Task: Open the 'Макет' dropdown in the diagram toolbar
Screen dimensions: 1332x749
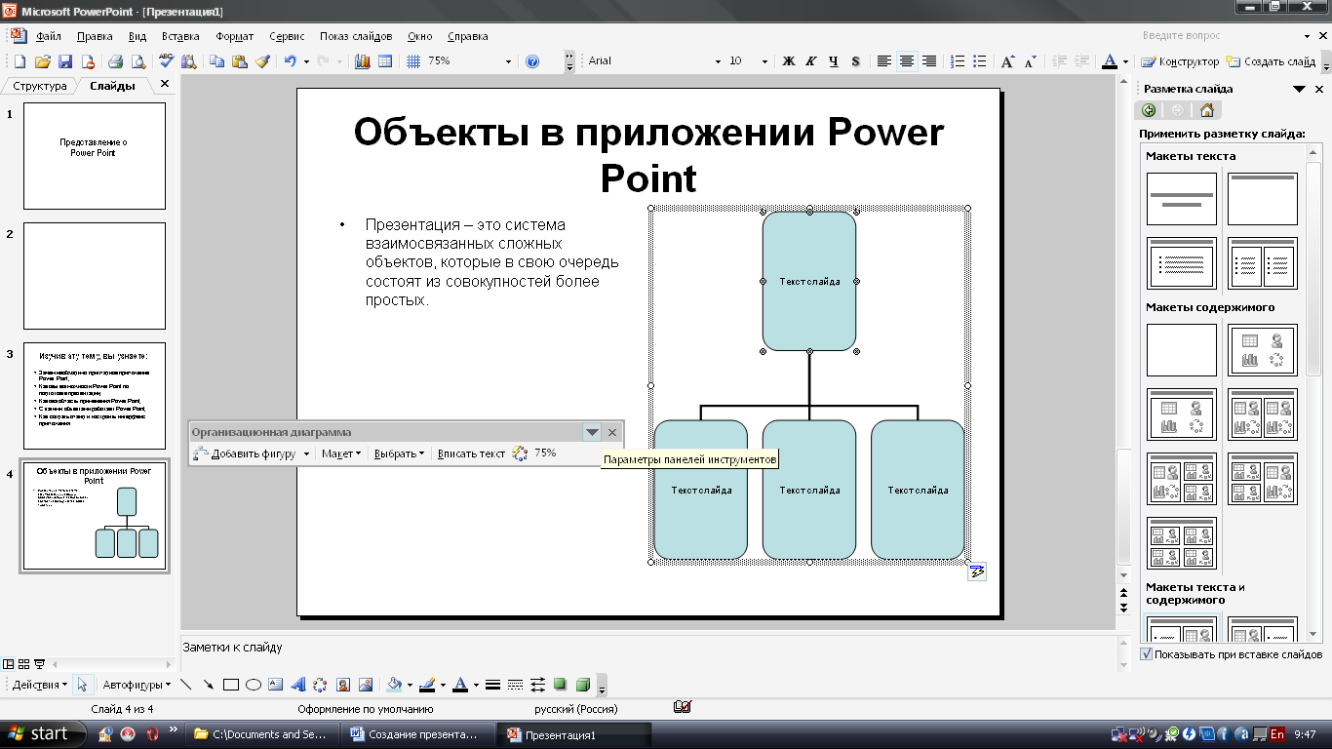Action: [341, 453]
